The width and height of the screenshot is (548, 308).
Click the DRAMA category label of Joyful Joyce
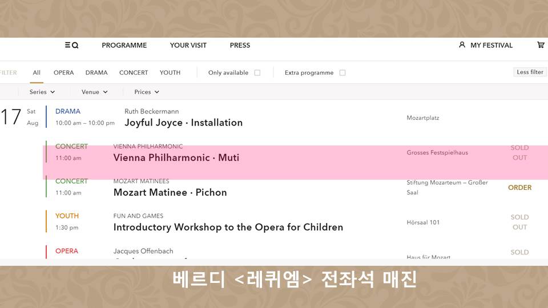(68, 111)
